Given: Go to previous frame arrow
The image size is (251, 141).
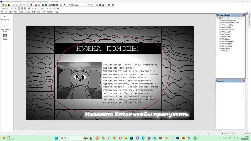Looking at the screenshot, I should point(89,5).
